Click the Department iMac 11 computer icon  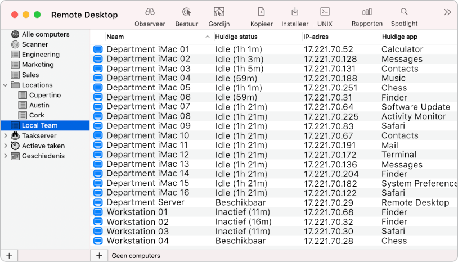pyautogui.click(x=98, y=145)
